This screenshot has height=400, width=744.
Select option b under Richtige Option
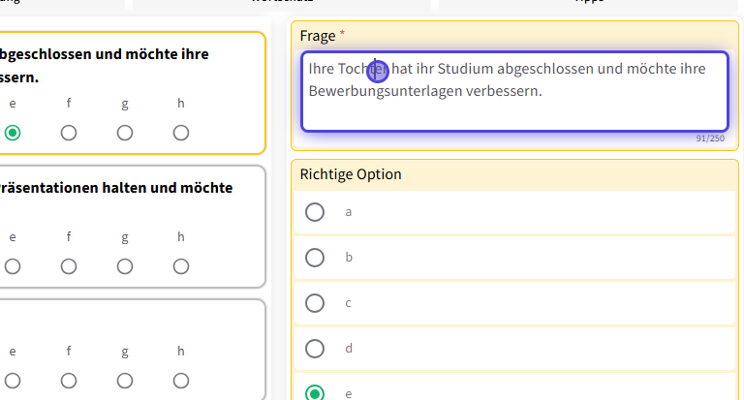(315, 258)
